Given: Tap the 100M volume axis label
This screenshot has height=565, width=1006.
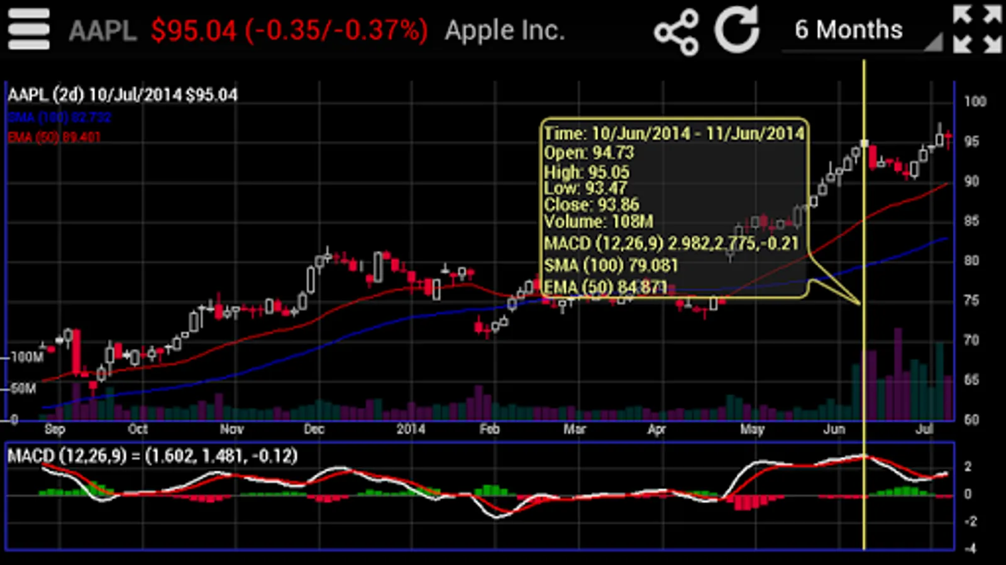Looking at the screenshot, I should pos(27,357).
